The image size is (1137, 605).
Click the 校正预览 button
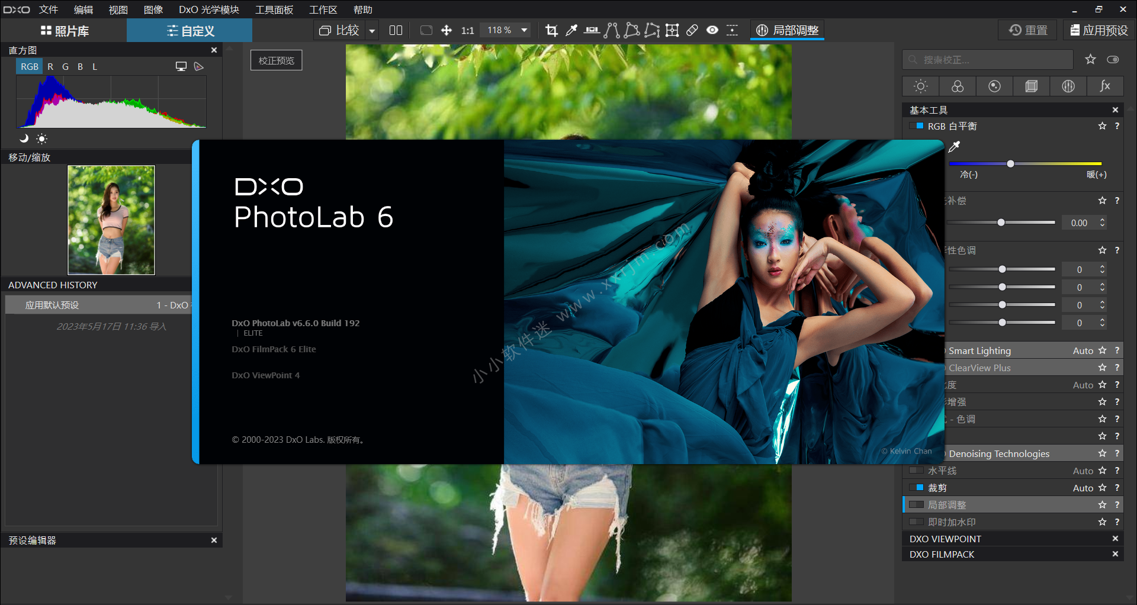pyautogui.click(x=277, y=60)
